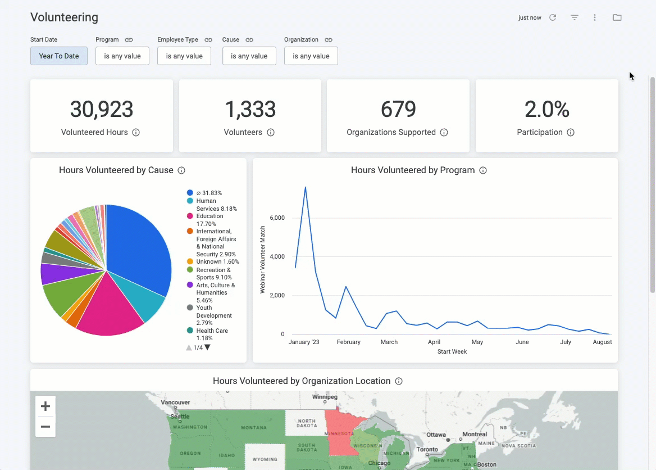Click the 'August' axis label

603,342
